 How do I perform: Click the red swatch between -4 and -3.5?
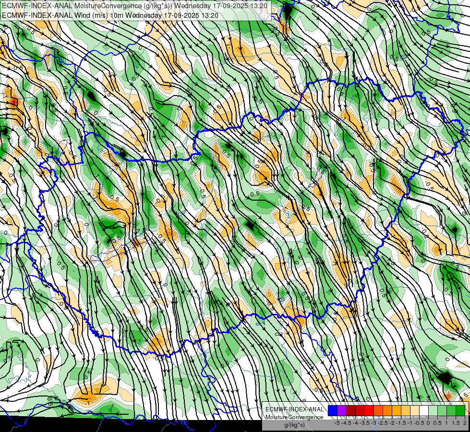click(360, 411)
